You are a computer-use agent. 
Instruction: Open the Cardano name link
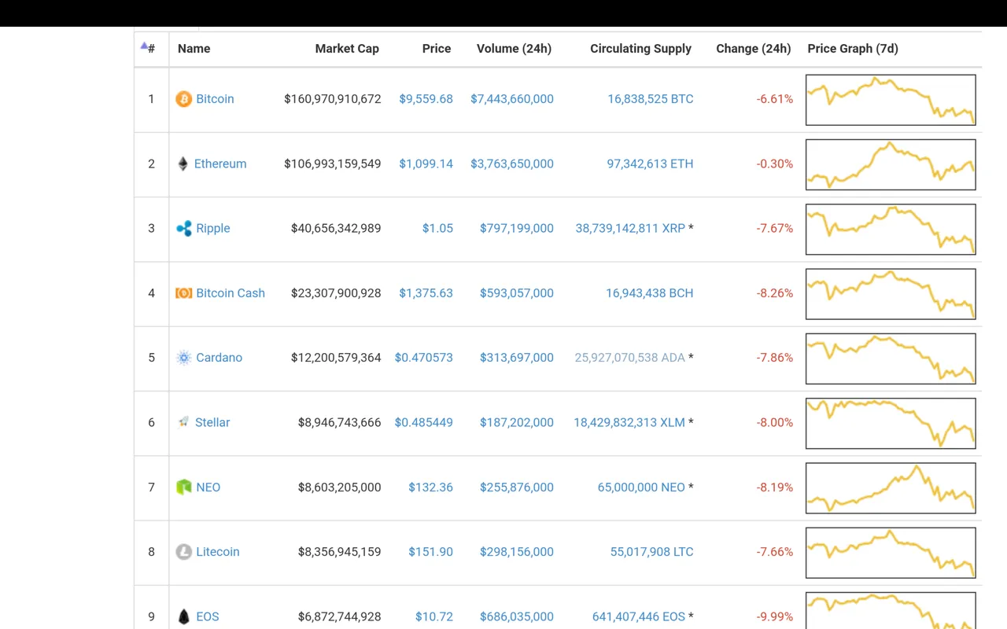pos(219,358)
